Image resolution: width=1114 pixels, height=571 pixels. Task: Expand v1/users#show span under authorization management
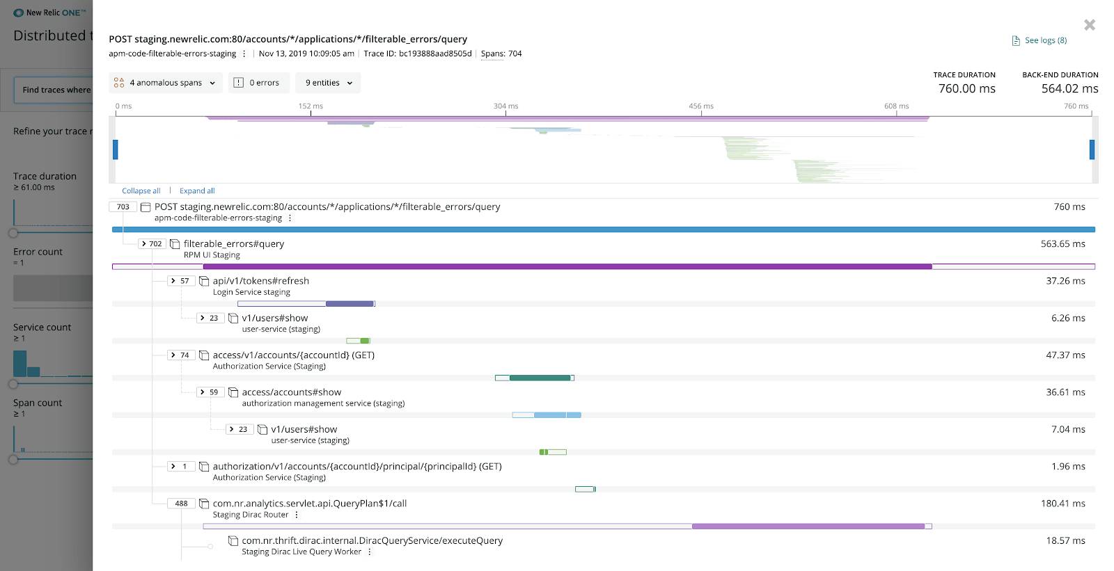(240, 429)
